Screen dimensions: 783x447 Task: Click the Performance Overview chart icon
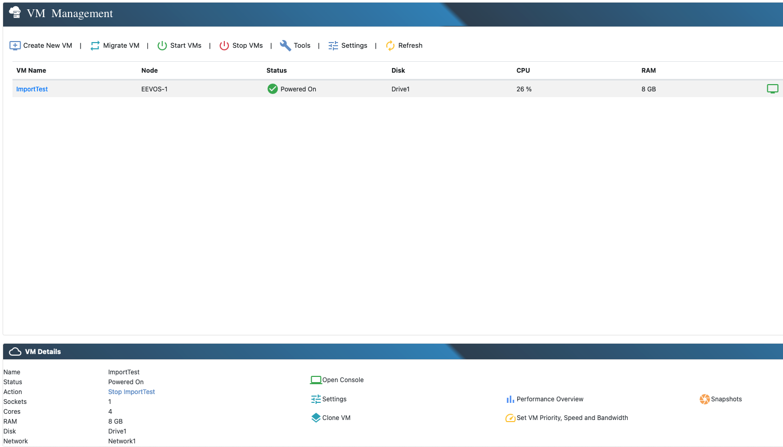[x=510, y=399]
